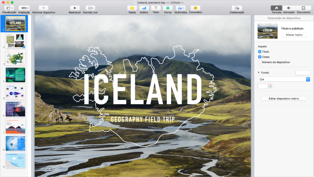Click the Fundo preview color well
This screenshot has height=177, width=314.
[x=303, y=73]
